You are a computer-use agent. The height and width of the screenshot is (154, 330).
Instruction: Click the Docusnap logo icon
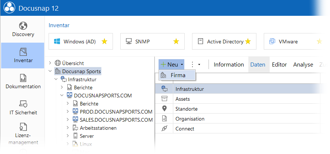coord(9,8)
